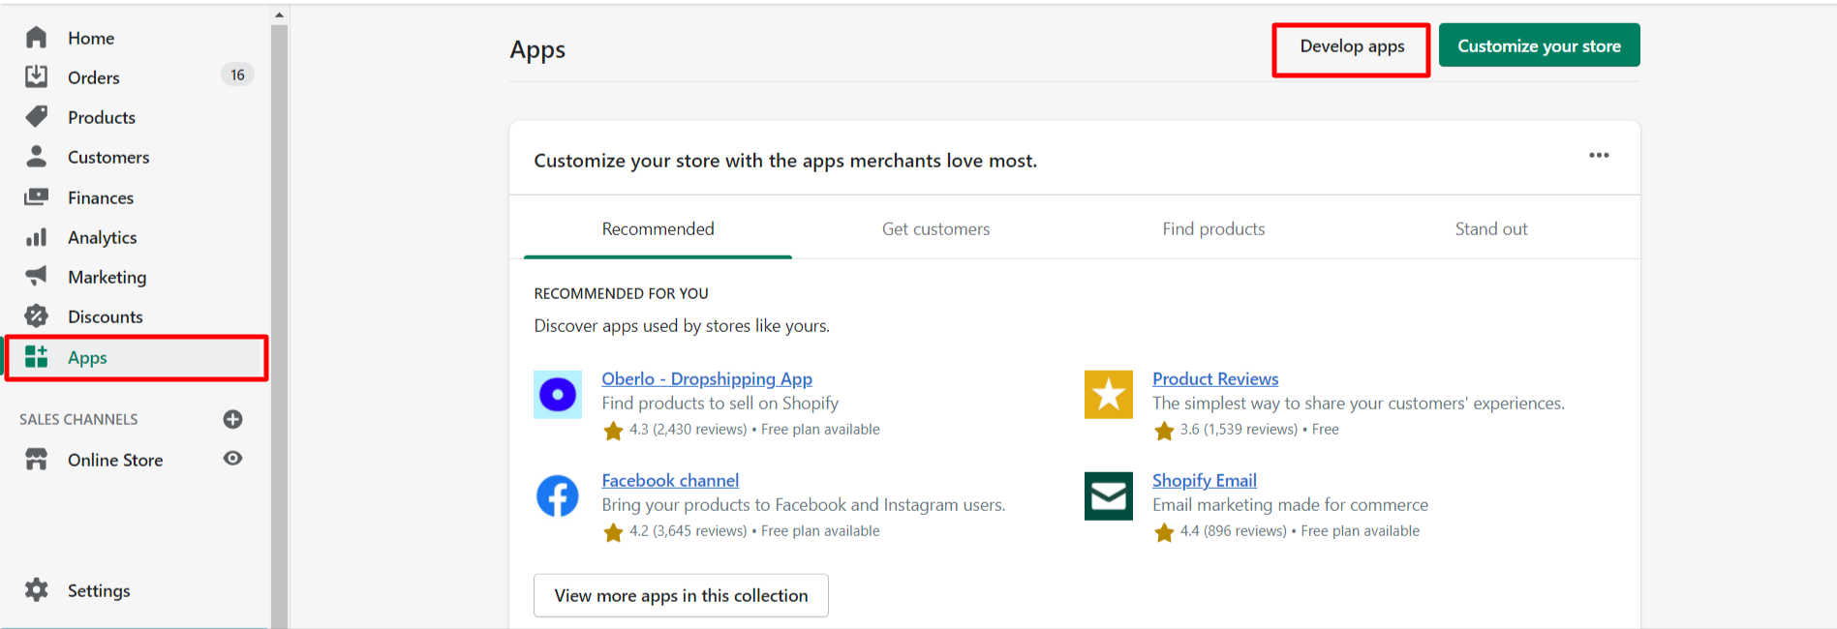Open Settings at sidebar bottom
Screen dimensions: 1837x629
(x=99, y=590)
